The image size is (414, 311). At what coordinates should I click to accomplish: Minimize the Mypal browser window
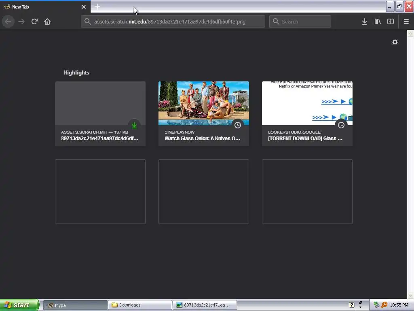(390, 6)
